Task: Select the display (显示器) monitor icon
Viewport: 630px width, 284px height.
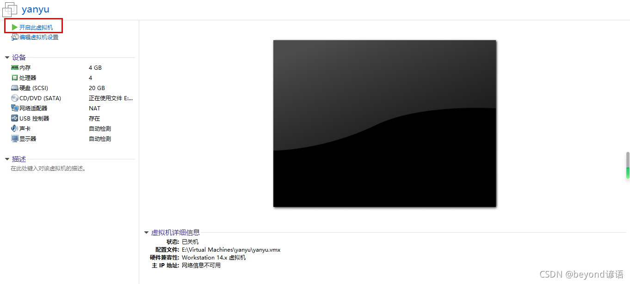Action: pyautogui.click(x=15, y=139)
